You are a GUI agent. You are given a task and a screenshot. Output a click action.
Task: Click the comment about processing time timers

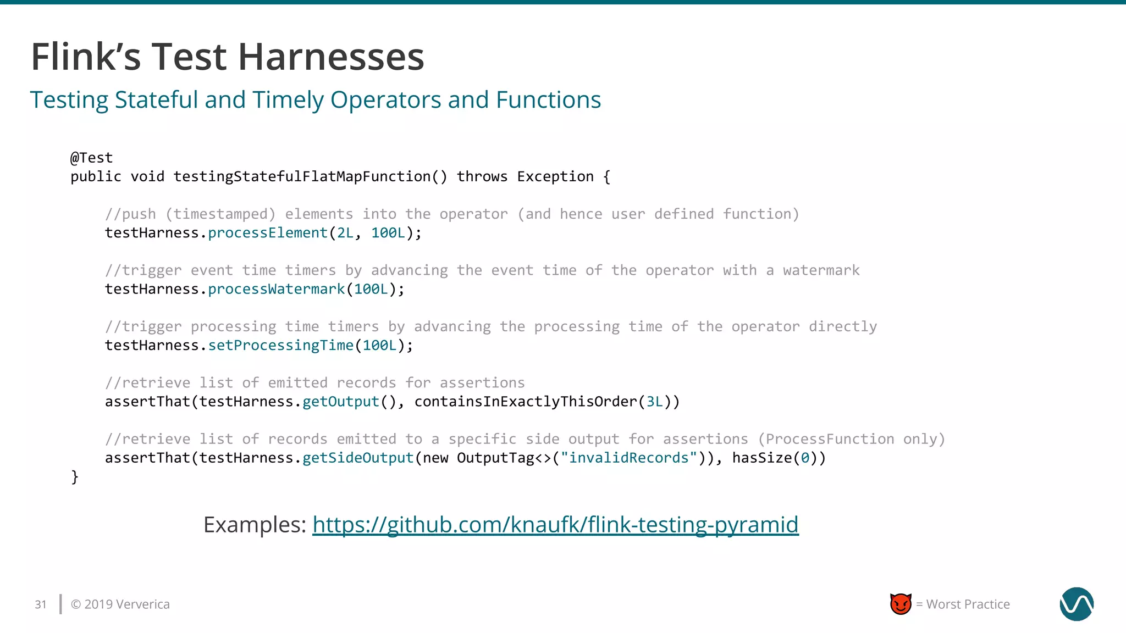(490, 327)
